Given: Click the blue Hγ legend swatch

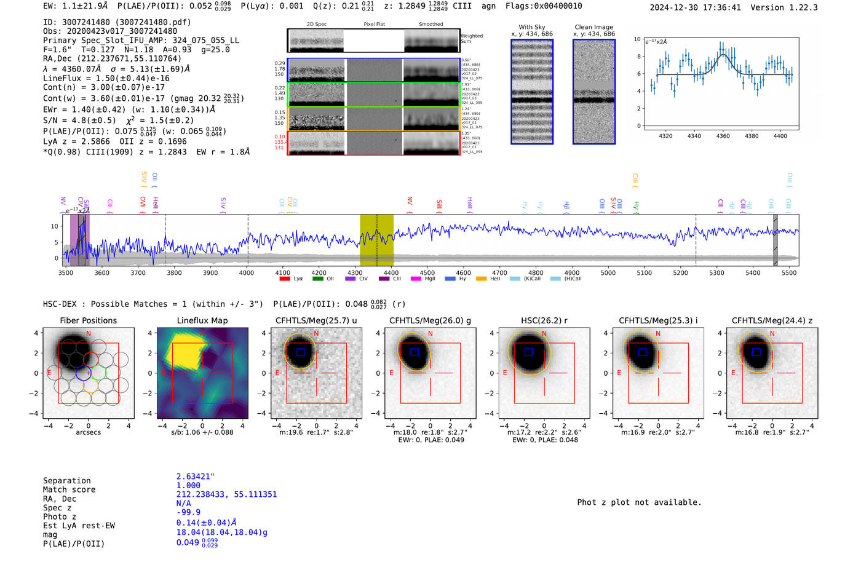Looking at the screenshot, I should (450, 279).
